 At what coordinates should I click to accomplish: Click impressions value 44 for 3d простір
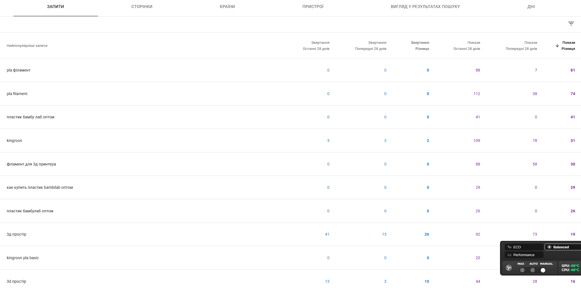coord(478,281)
